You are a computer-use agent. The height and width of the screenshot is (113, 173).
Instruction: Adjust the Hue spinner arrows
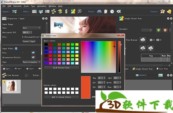click(104, 78)
